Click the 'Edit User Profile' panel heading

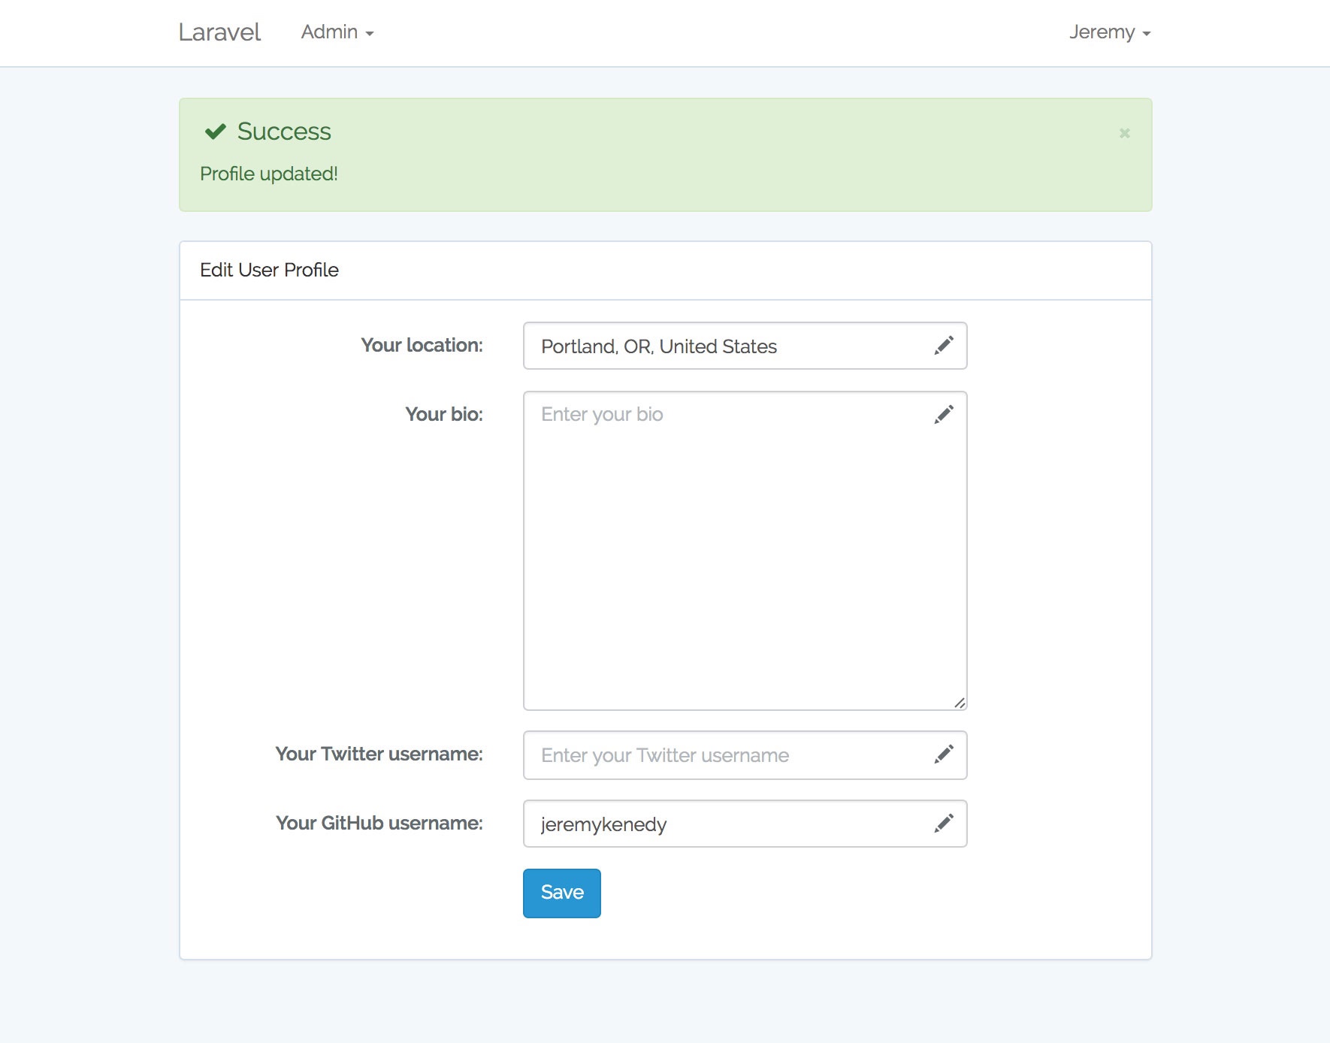(x=269, y=270)
